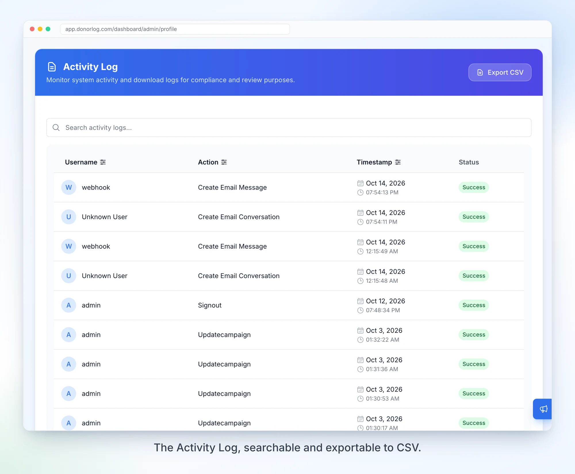Click the W avatar in the 07:54:13 PM row
This screenshot has width=575, height=474.
[x=69, y=187]
